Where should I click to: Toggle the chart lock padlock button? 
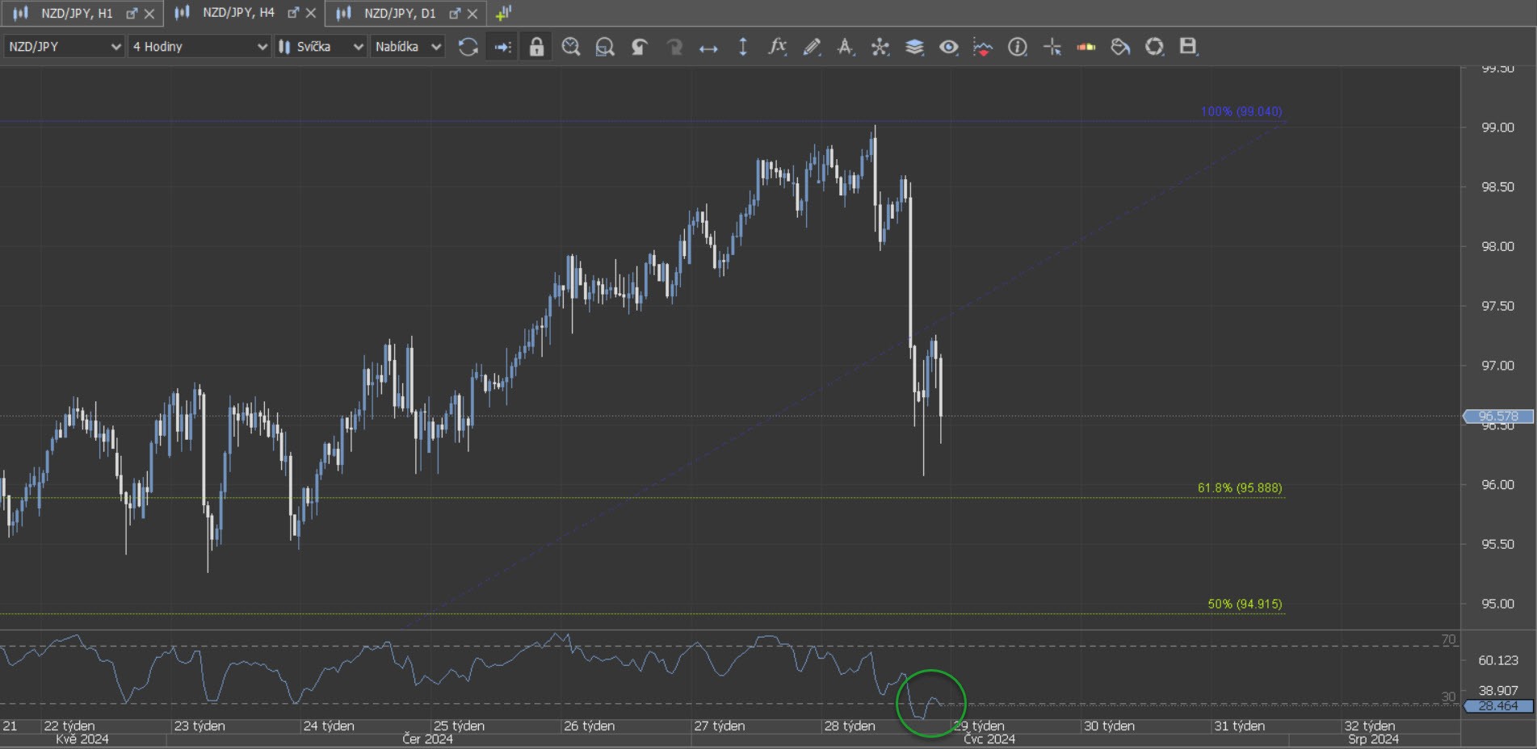click(x=536, y=47)
